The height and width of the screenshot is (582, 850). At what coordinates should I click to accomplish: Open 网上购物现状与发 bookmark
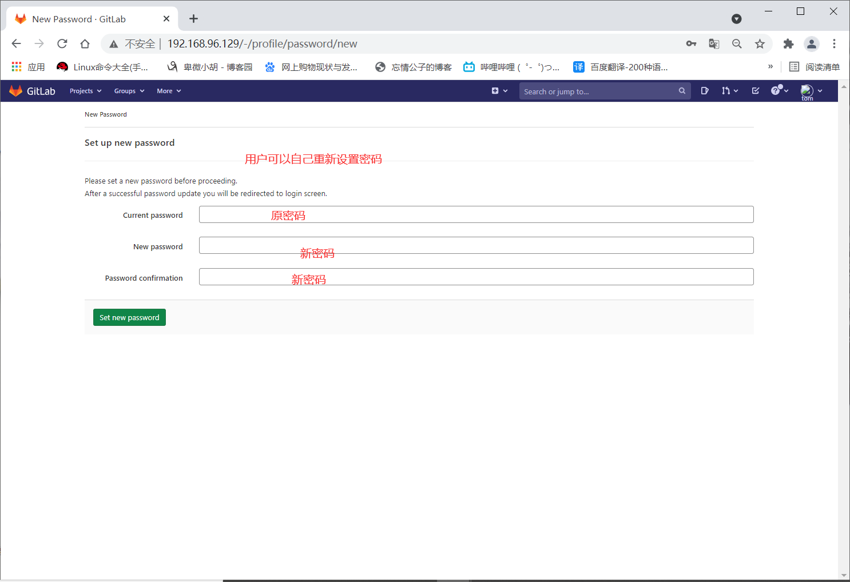(x=311, y=67)
